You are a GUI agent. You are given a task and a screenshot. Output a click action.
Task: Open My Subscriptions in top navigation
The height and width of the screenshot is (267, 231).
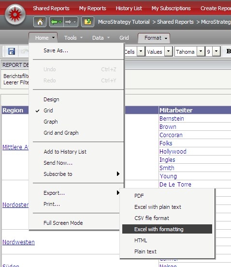click(x=171, y=8)
